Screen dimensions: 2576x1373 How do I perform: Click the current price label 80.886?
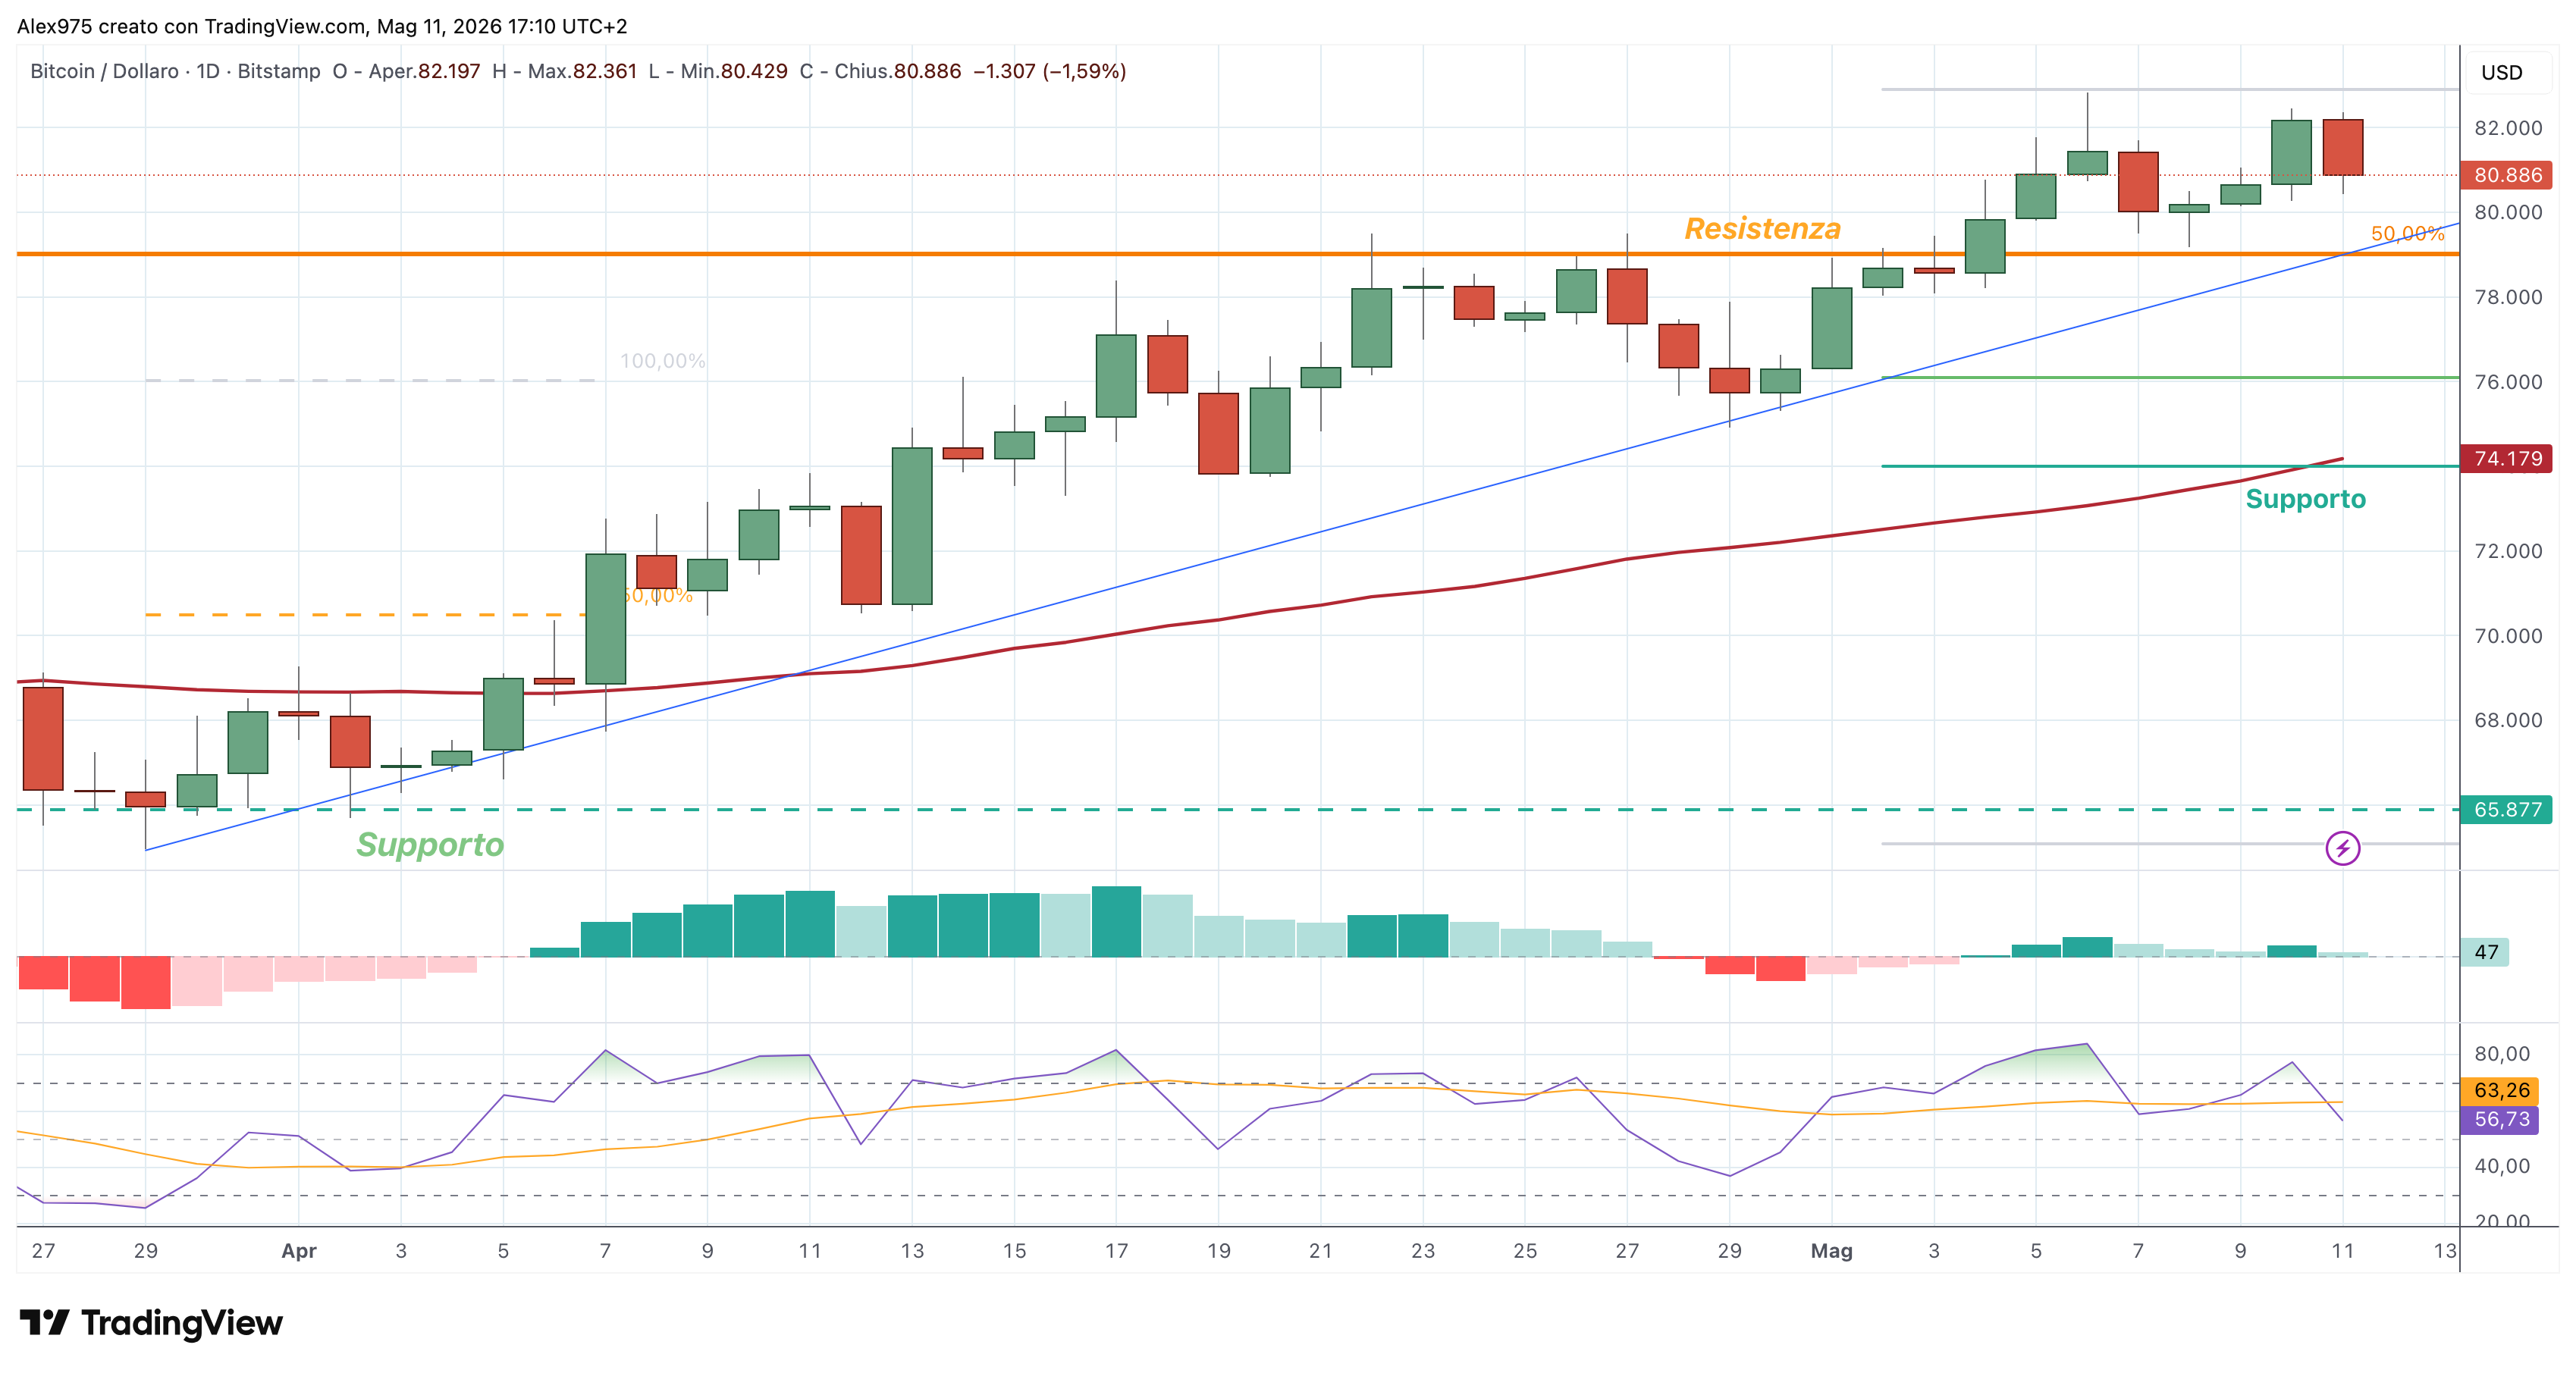(x=2506, y=175)
